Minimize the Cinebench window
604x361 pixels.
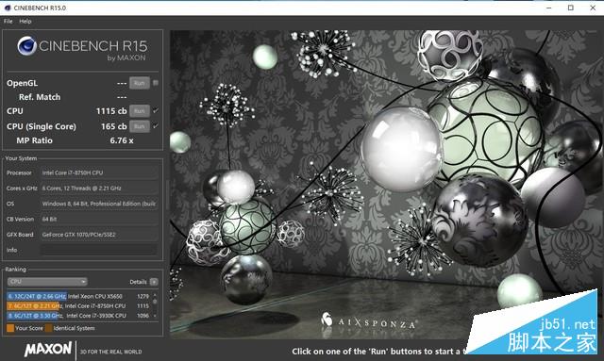549,8
